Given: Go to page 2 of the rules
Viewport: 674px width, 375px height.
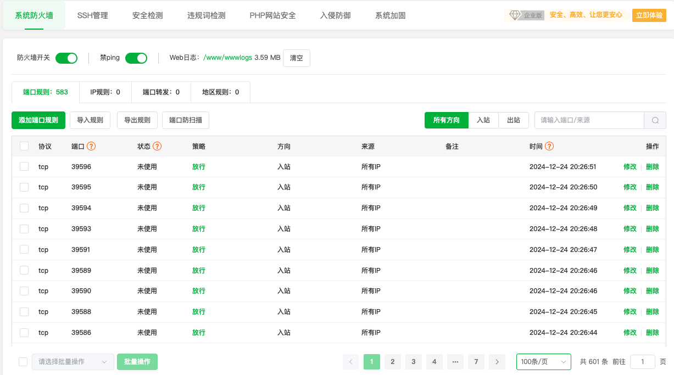Looking at the screenshot, I should click(x=392, y=362).
